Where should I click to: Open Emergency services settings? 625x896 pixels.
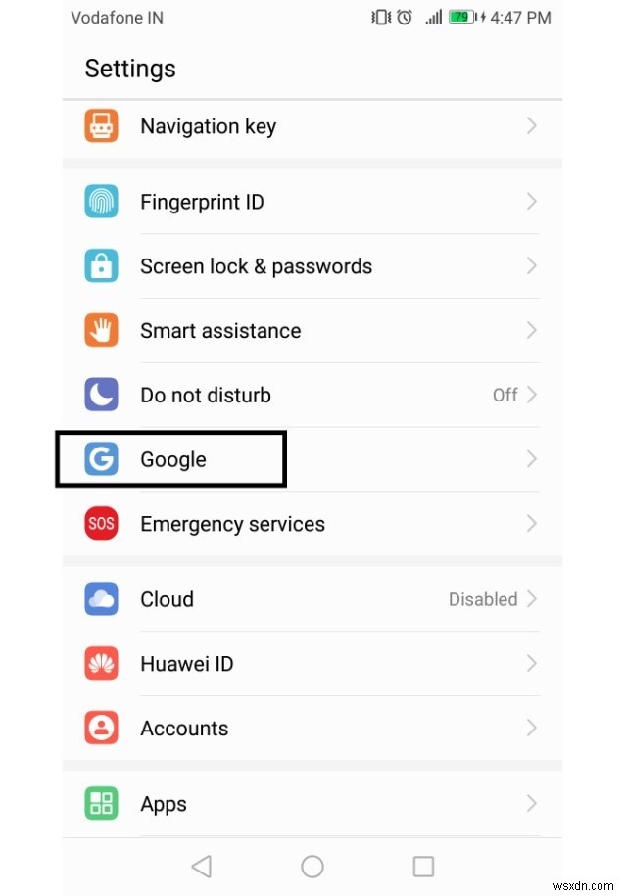pyautogui.click(x=232, y=524)
